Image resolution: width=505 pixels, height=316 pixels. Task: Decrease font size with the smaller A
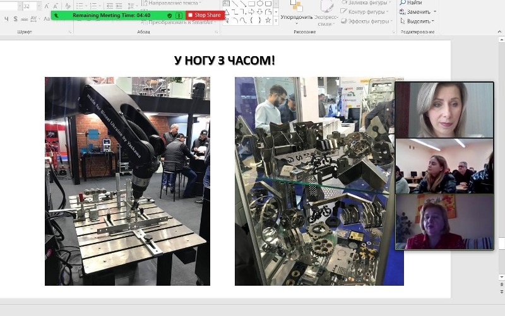[56, 6]
